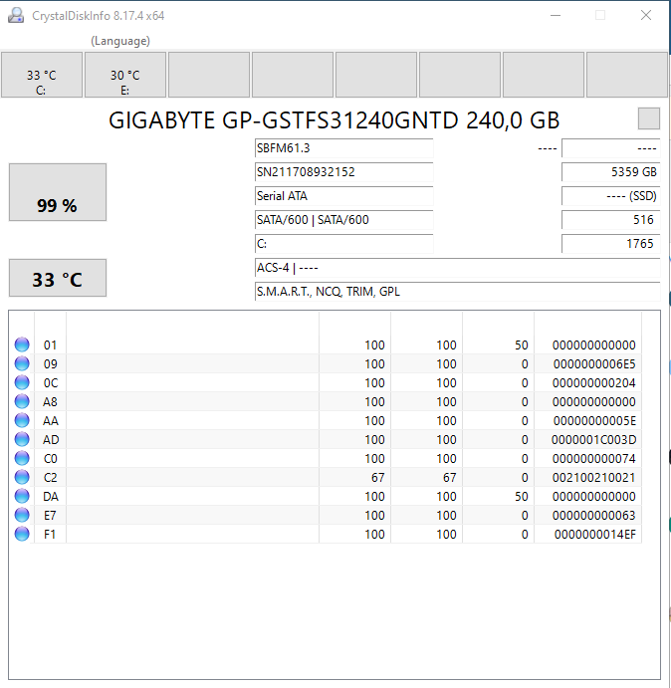Click raw value 00000000005E
Image resolution: width=671 pixels, height=688 pixels.
(x=594, y=421)
